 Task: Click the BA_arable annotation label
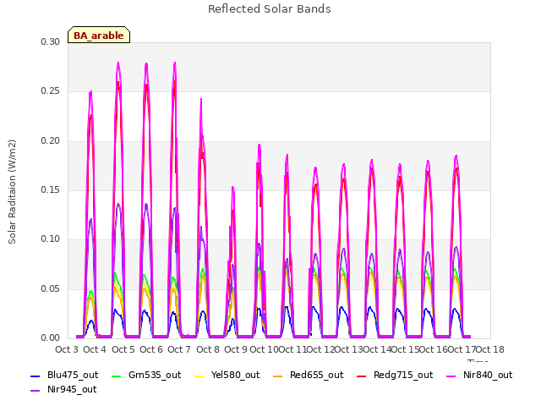point(99,35)
